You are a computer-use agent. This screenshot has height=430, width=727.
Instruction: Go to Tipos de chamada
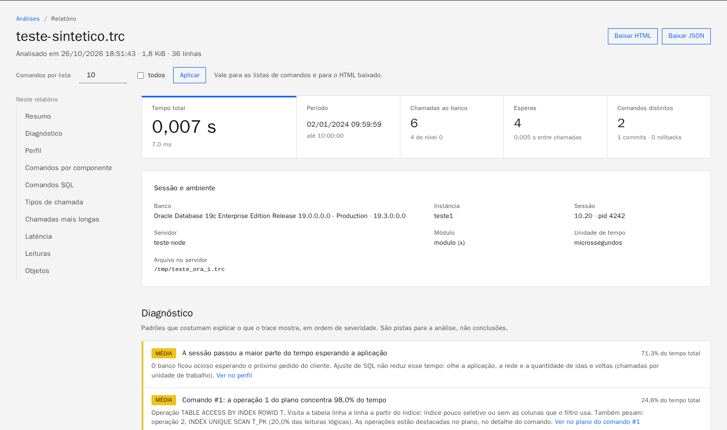point(54,202)
